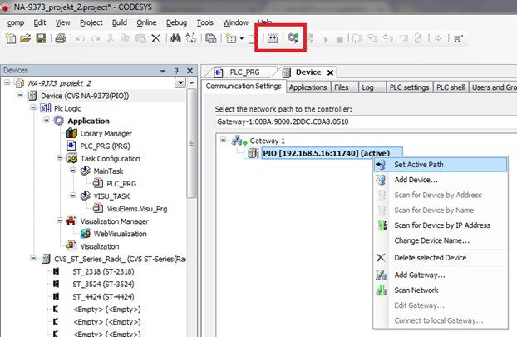
Task: Pin the Devices panel
Action: tap(176, 71)
